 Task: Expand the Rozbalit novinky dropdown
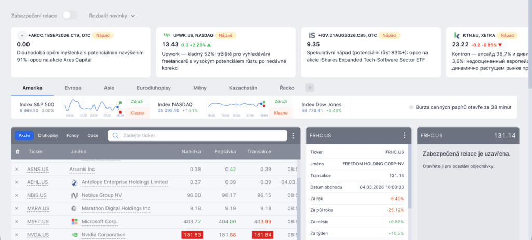[112, 16]
